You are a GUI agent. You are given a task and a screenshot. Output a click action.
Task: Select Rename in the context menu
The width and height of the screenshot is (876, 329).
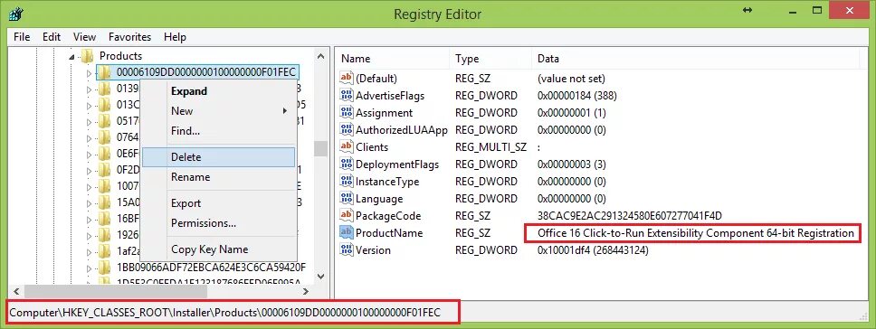coord(218,177)
